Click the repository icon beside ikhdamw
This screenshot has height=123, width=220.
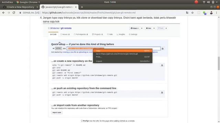point(49,28)
